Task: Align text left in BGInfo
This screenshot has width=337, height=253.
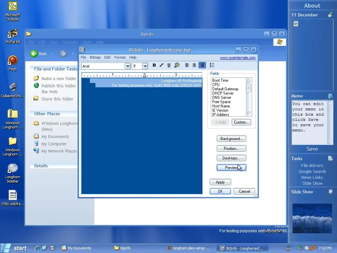Action: [187, 65]
